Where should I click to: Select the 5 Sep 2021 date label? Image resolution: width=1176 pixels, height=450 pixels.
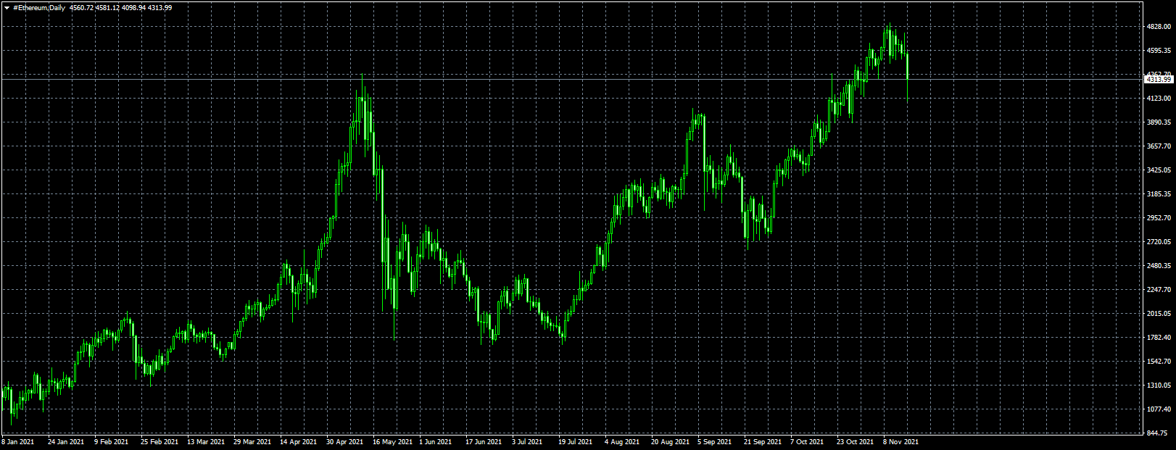click(x=715, y=441)
